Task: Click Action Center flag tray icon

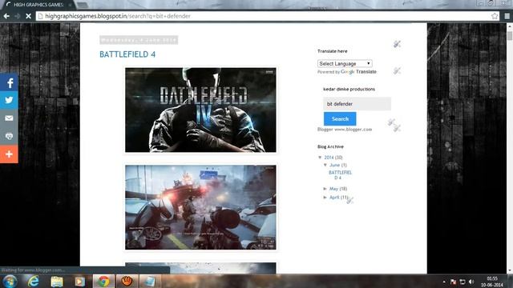Action: click(453, 282)
